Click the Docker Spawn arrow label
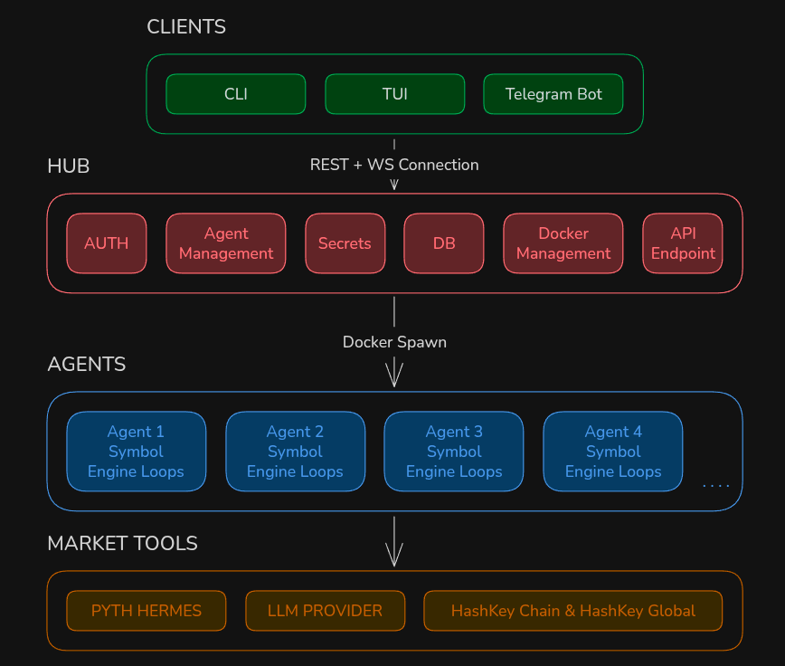This screenshot has height=666, width=785. (394, 342)
